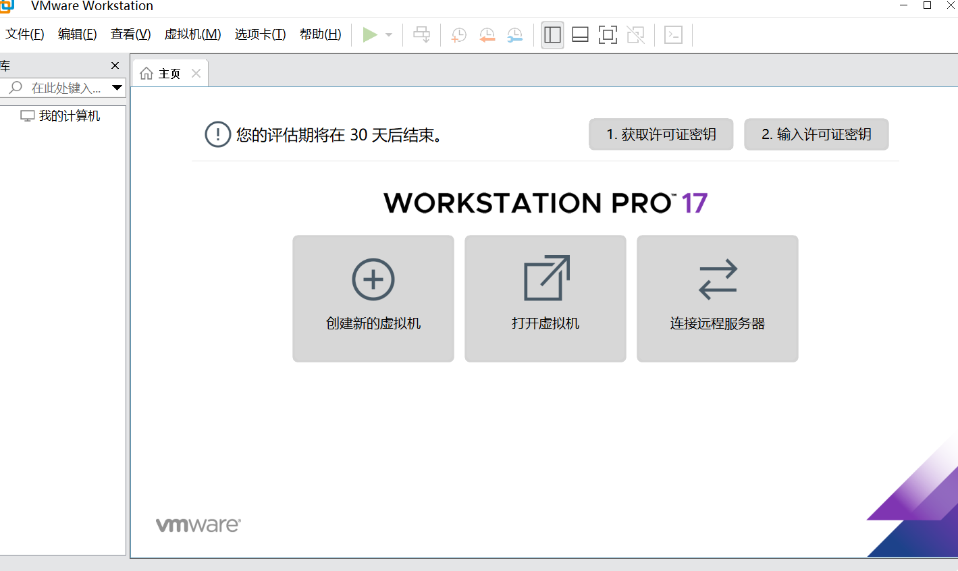Screen dimensions: 958x571
Task: Click the 连接远程服务器 tile
Action: click(718, 298)
